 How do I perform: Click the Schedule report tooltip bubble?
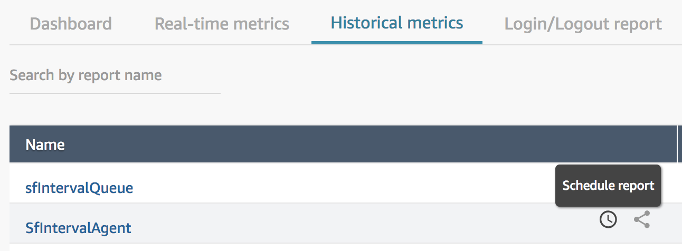tap(608, 186)
